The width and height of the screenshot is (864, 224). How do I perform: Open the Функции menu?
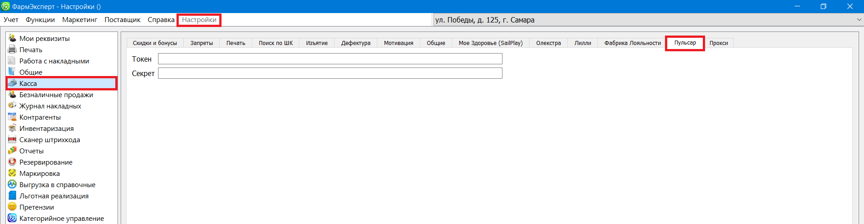click(x=40, y=20)
